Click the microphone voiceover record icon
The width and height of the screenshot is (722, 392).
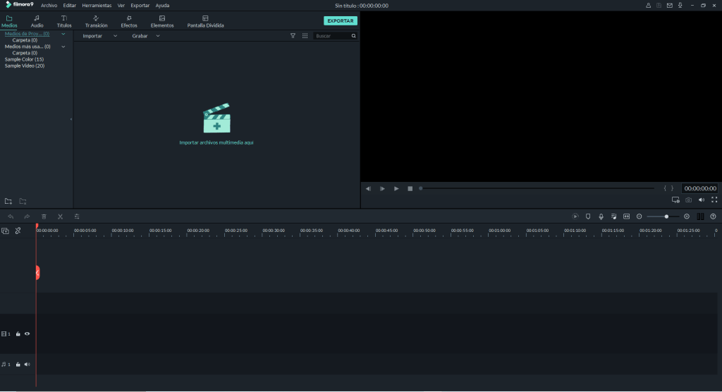[601, 216]
